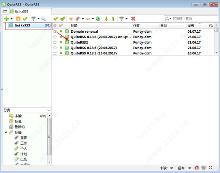The height and width of the screenshot is (173, 220).
Task: Open the search options magnifier dropdown
Action: click(168, 19)
